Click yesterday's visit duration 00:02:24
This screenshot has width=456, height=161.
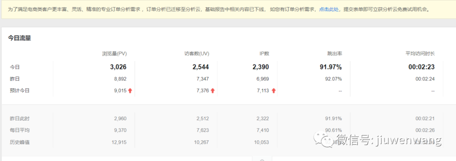(425, 79)
